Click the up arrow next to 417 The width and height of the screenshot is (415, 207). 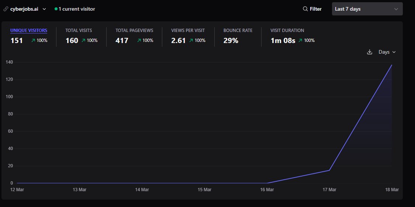click(x=139, y=40)
